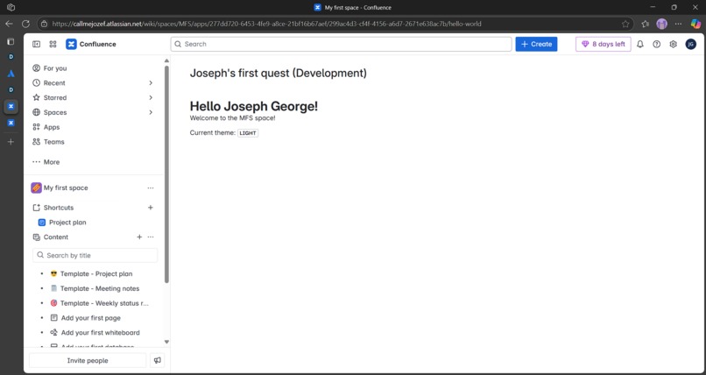Click Joseph's first quest (Development) title
The width and height of the screenshot is (706, 375).
coord(279,73)
